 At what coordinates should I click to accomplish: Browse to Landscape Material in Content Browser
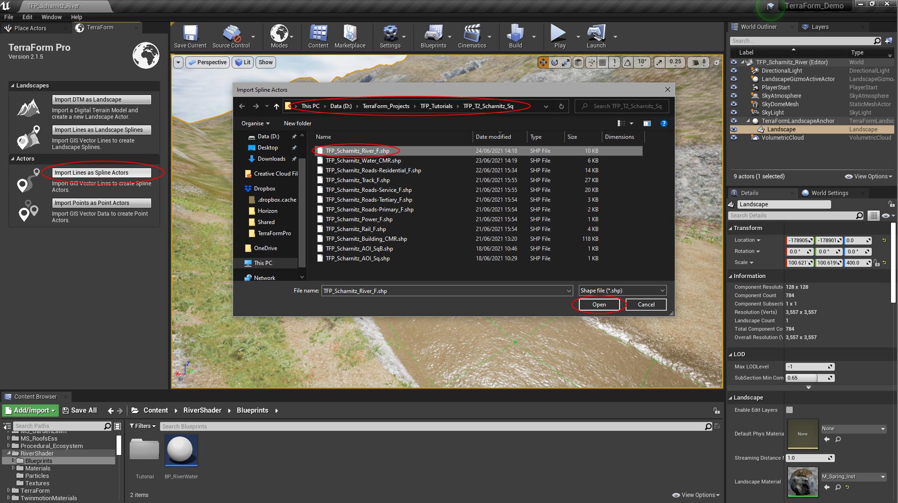838,487
